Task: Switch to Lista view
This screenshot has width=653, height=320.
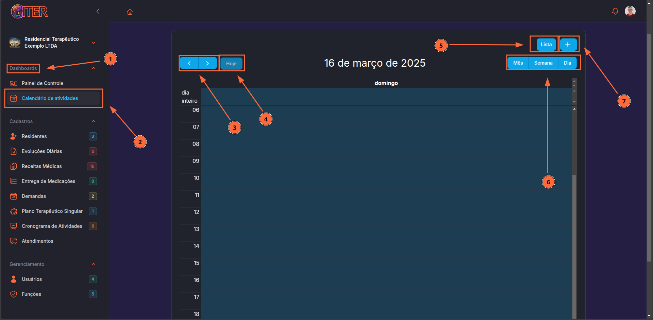Action: coord(546,45)
